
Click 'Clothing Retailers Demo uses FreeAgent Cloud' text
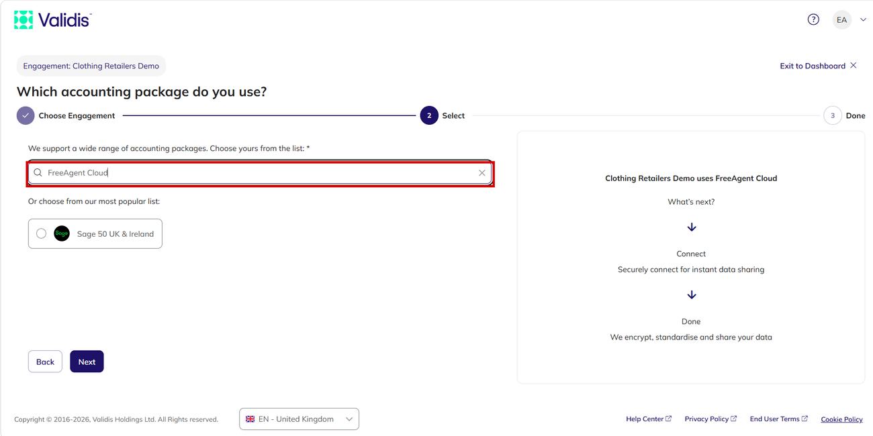(691, 178)
